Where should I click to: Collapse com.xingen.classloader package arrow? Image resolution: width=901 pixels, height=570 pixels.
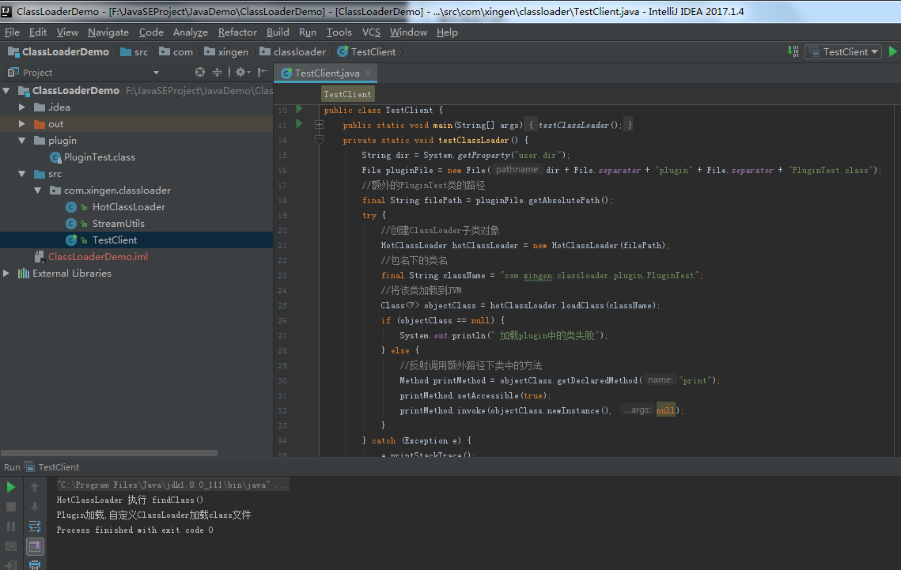38,191
